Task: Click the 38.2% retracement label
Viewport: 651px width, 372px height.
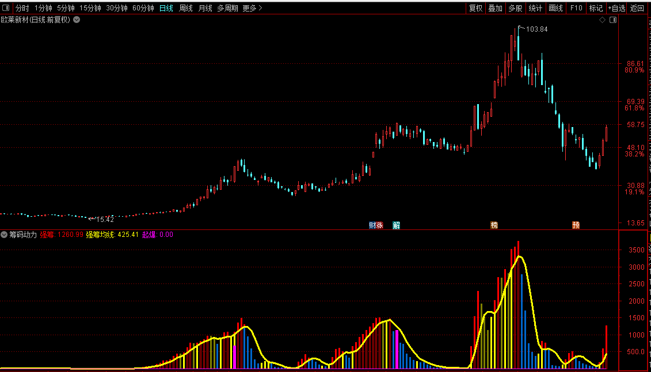Action: point(634,154)
